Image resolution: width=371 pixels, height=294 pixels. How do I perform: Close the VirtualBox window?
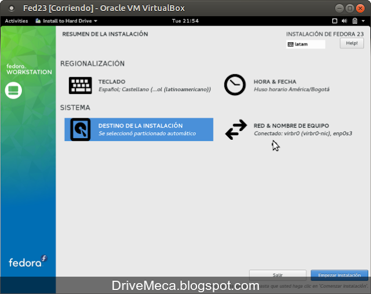tap(360, 9)
